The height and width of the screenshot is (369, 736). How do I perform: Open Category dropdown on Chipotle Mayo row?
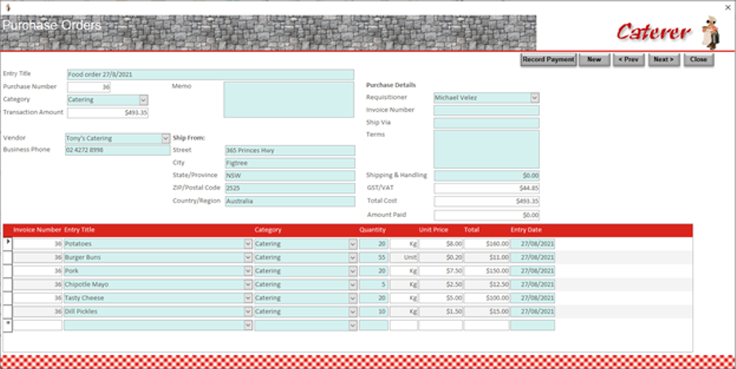(353, 285)
